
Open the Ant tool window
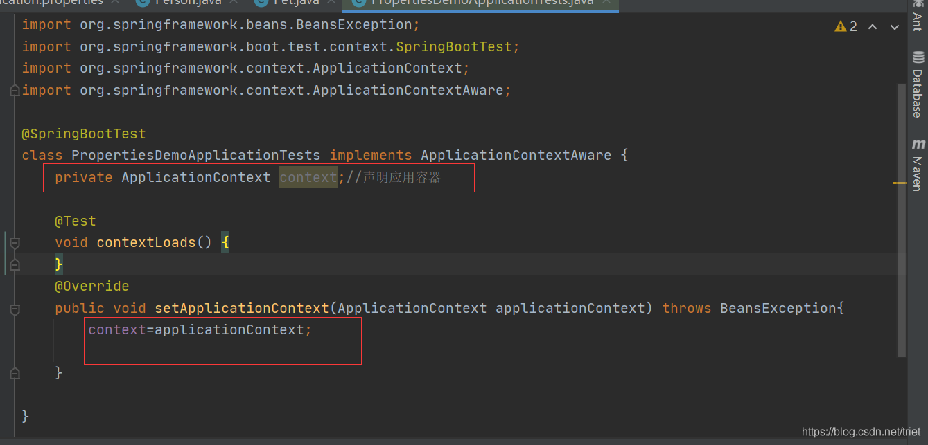pos(918,15)
